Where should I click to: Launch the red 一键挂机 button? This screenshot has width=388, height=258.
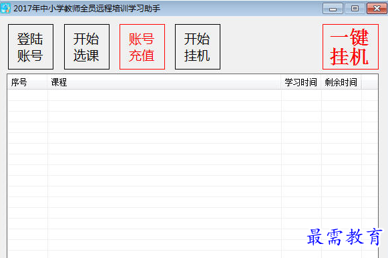click(351, 47)
